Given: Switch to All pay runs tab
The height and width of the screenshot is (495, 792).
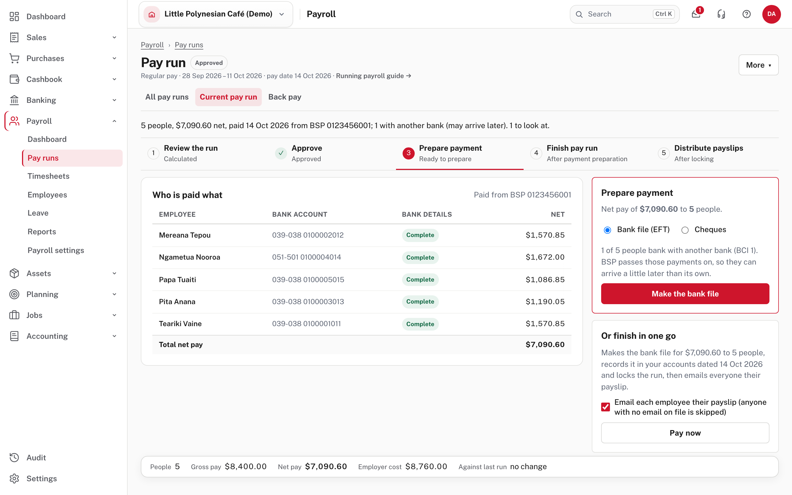Looking at the screenshot, I should click(167, 97).
